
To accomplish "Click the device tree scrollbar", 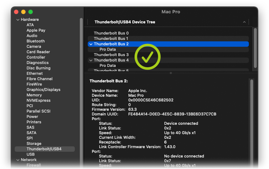I will [x=255, y=48].
